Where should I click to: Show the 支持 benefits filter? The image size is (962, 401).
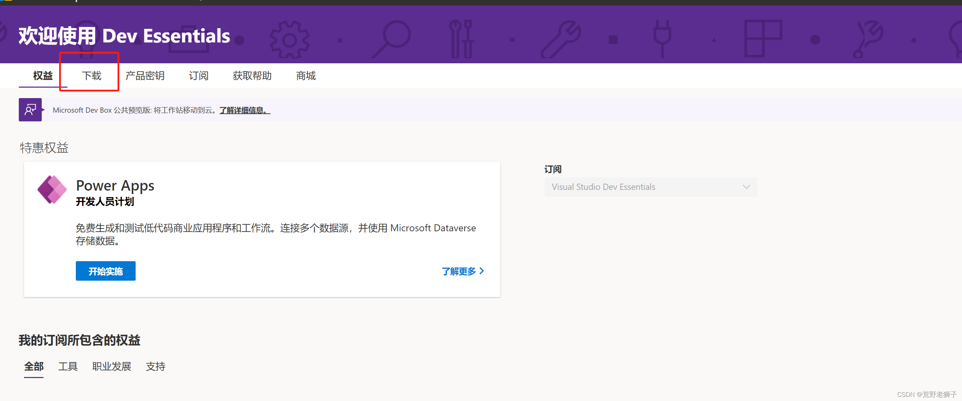point(155,366)
